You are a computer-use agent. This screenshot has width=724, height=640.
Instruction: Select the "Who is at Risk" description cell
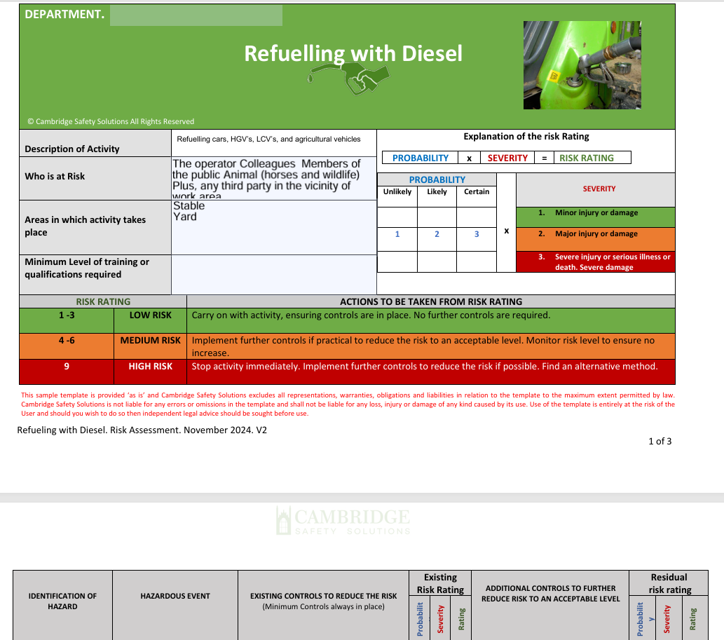273,175
